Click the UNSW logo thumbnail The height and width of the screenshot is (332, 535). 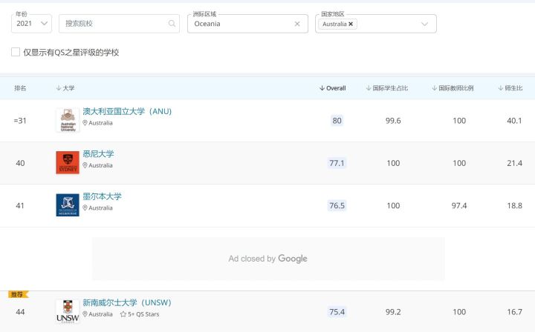point(68,311)
